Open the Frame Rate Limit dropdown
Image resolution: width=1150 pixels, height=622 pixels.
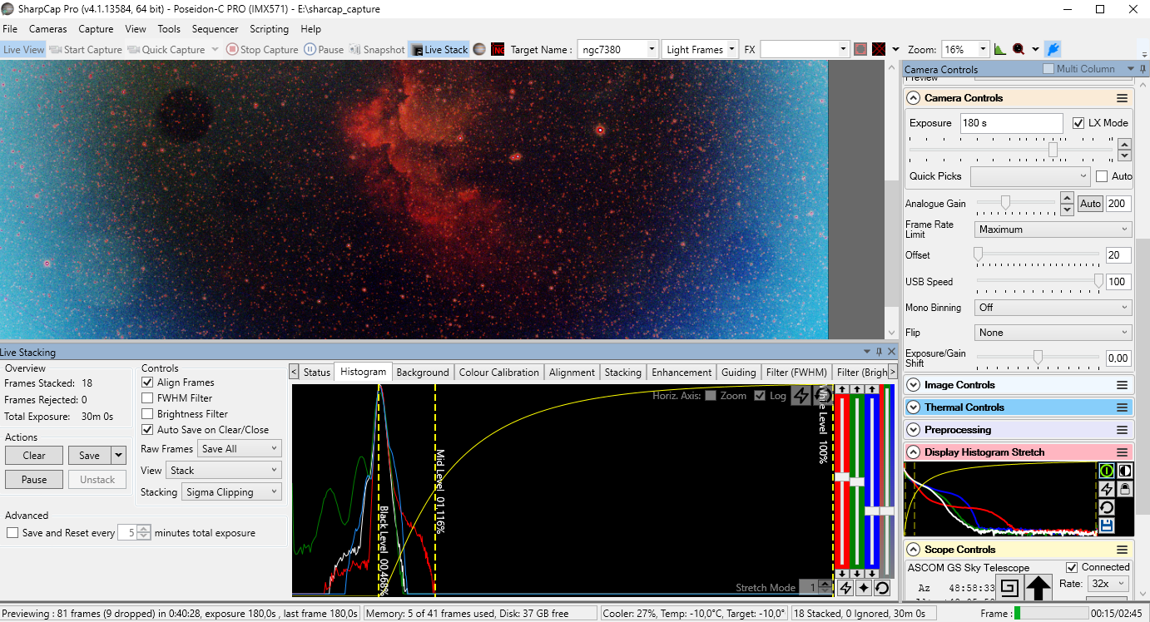click(x=1053, y=230)
